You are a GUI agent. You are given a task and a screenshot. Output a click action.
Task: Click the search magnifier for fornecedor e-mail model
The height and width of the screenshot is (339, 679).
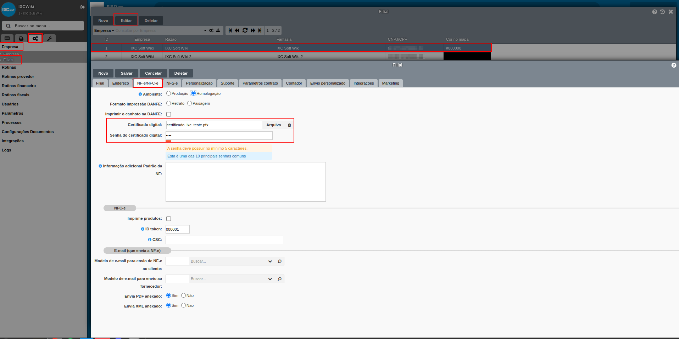pyautogui.click(x=280, y=279)
